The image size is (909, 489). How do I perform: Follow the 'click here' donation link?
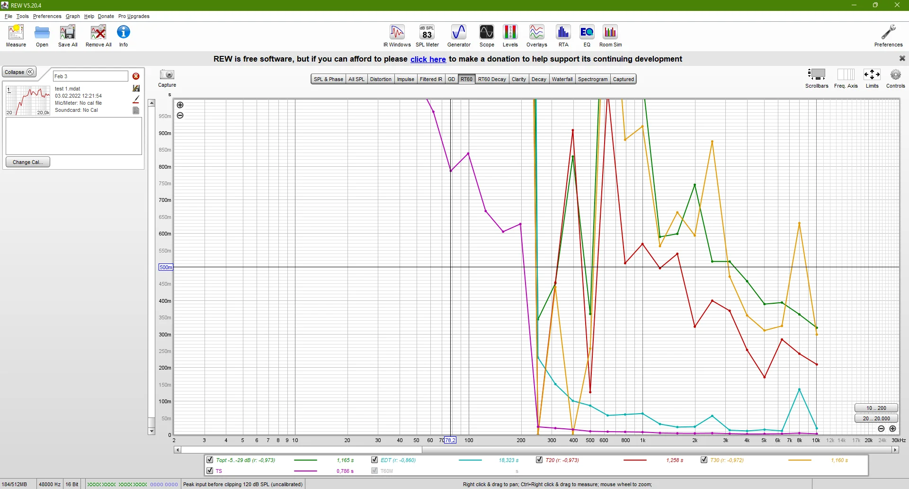click(428, 59)
